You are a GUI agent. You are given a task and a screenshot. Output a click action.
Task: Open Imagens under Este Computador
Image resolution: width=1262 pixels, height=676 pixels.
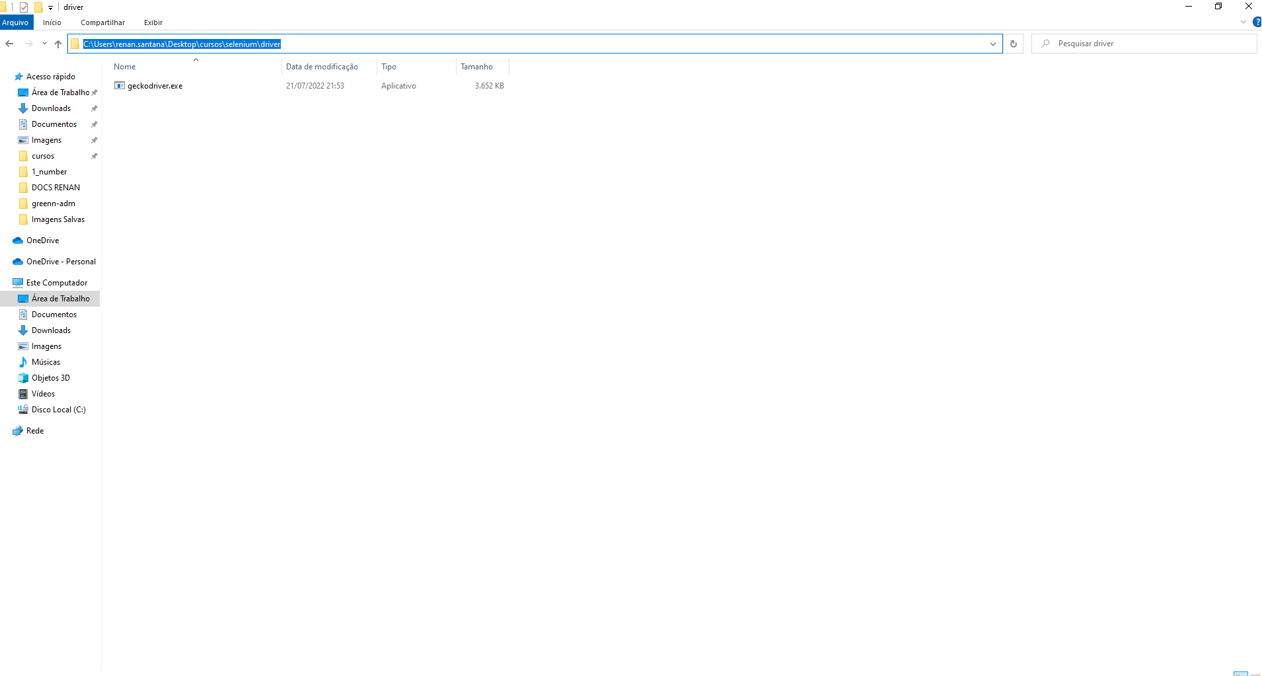pyautogui.click(x=46, y=346)
